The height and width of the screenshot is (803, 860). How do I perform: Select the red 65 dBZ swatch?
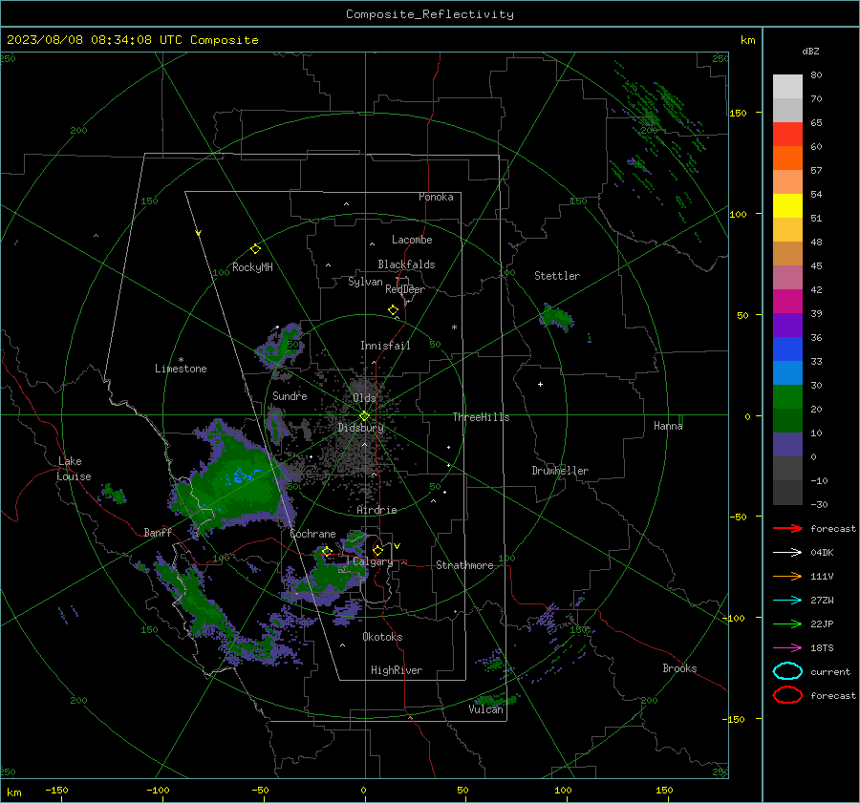(787, 134)
